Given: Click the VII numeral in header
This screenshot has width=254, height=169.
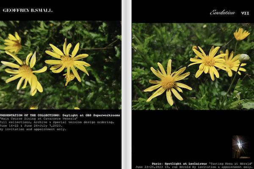Looking at the screenshot, I should click(x=245, y=13).
